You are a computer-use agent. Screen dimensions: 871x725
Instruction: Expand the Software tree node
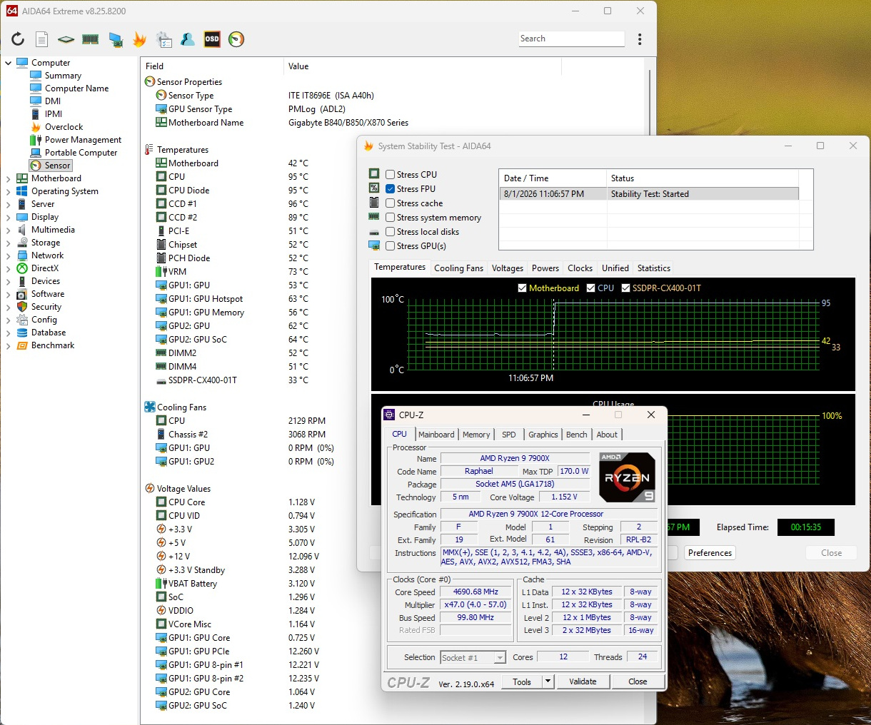click(9, 294)
